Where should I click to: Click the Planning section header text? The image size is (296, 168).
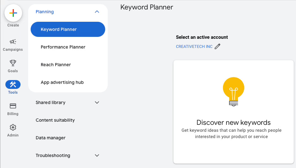pos(45,12)
